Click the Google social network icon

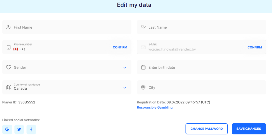click(x=7, y=129)
